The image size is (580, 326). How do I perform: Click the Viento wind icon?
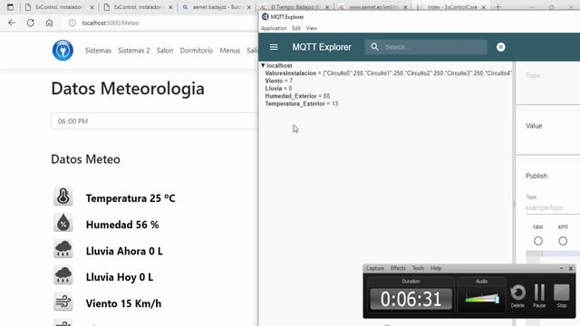pyautogui.click(x=63, y=302)
